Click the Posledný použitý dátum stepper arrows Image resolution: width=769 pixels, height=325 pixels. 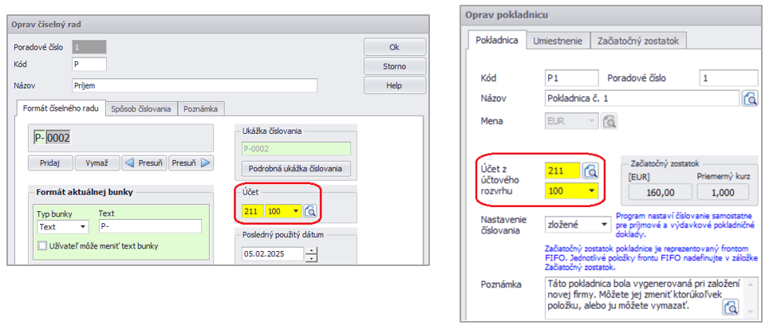coord(311,255)
